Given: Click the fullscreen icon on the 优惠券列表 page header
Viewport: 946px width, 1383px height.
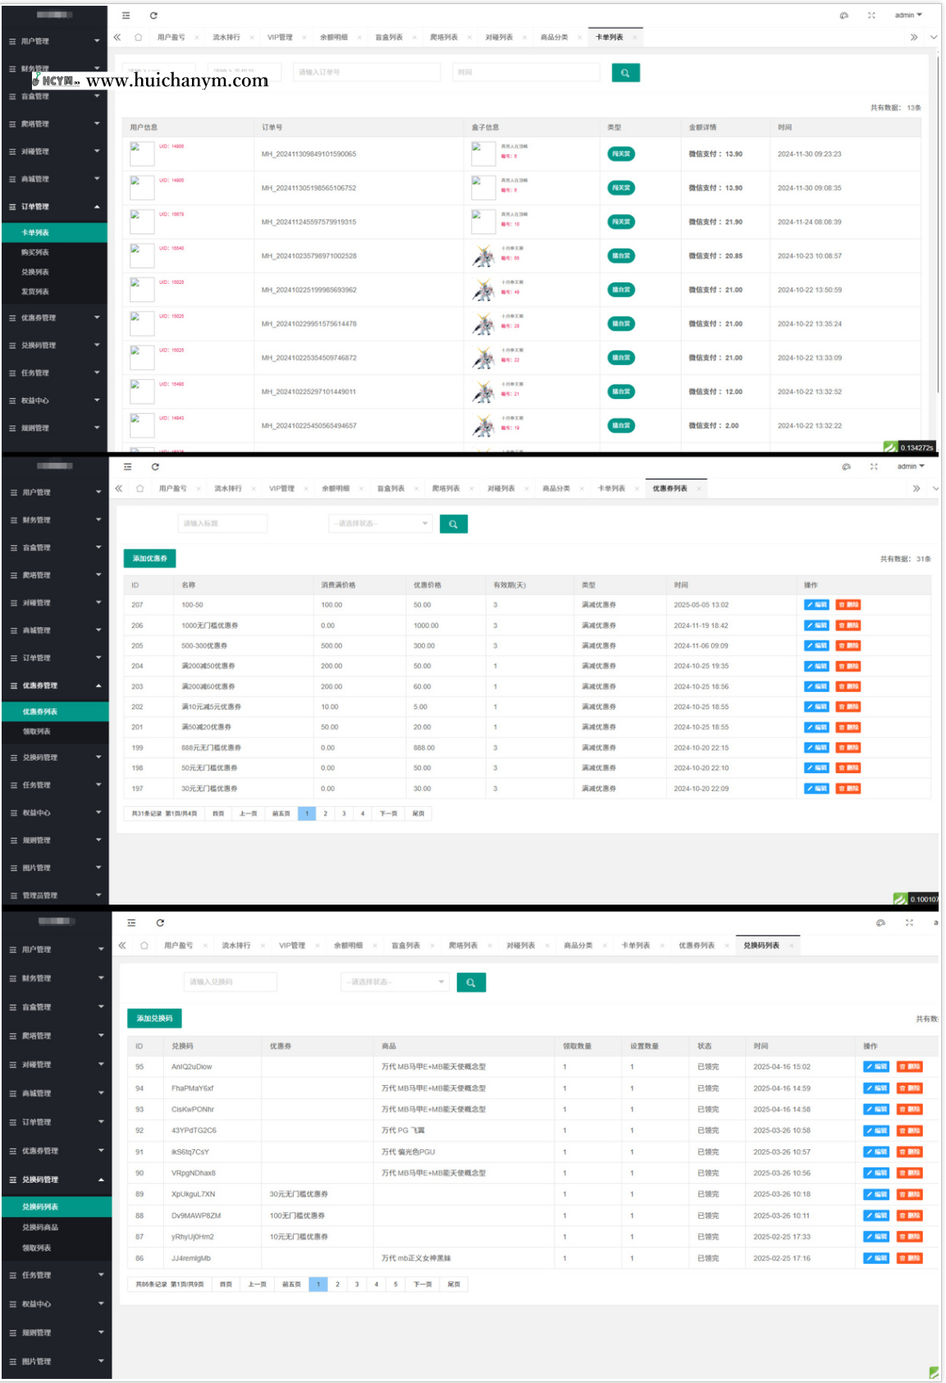Looking at the screenshot, I should 874,466.
